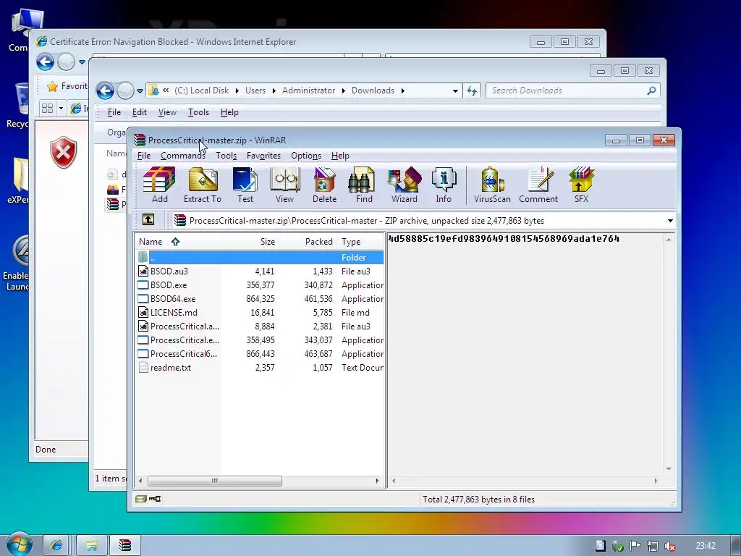
Task: Sort by the Packed column header
Action: (308, 242)
